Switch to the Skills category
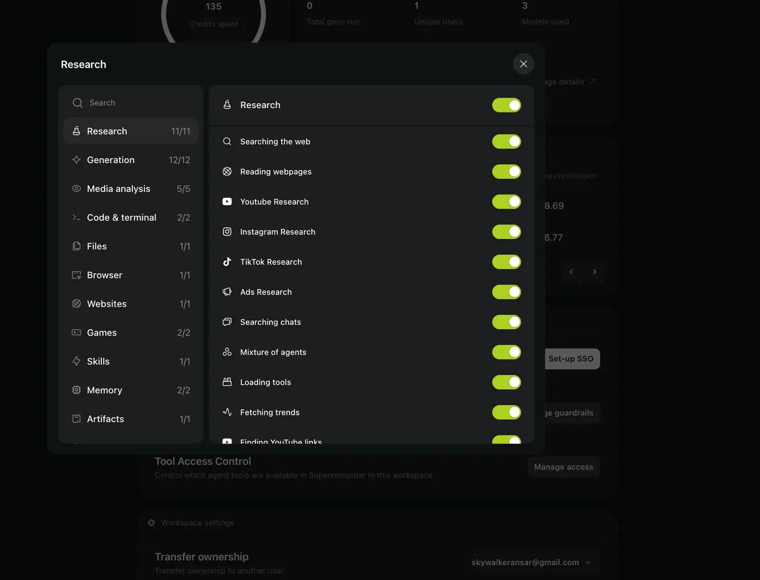The image size is (760, 580). pyautogui.click(x=131, y=361)
